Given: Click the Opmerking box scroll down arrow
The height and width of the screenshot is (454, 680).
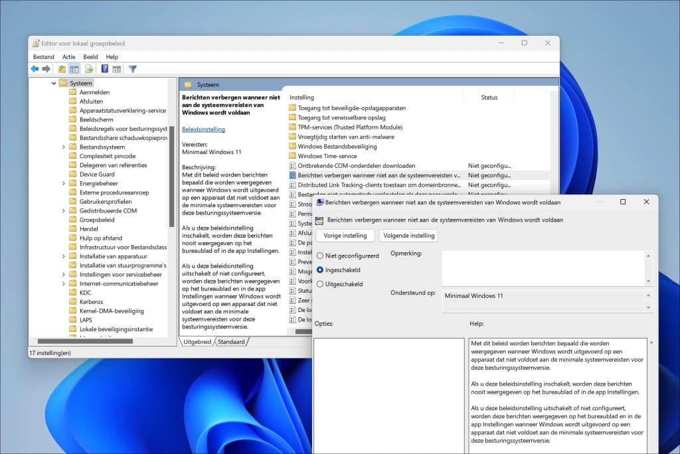Looking at the screenshot, I should coord(648,281).
